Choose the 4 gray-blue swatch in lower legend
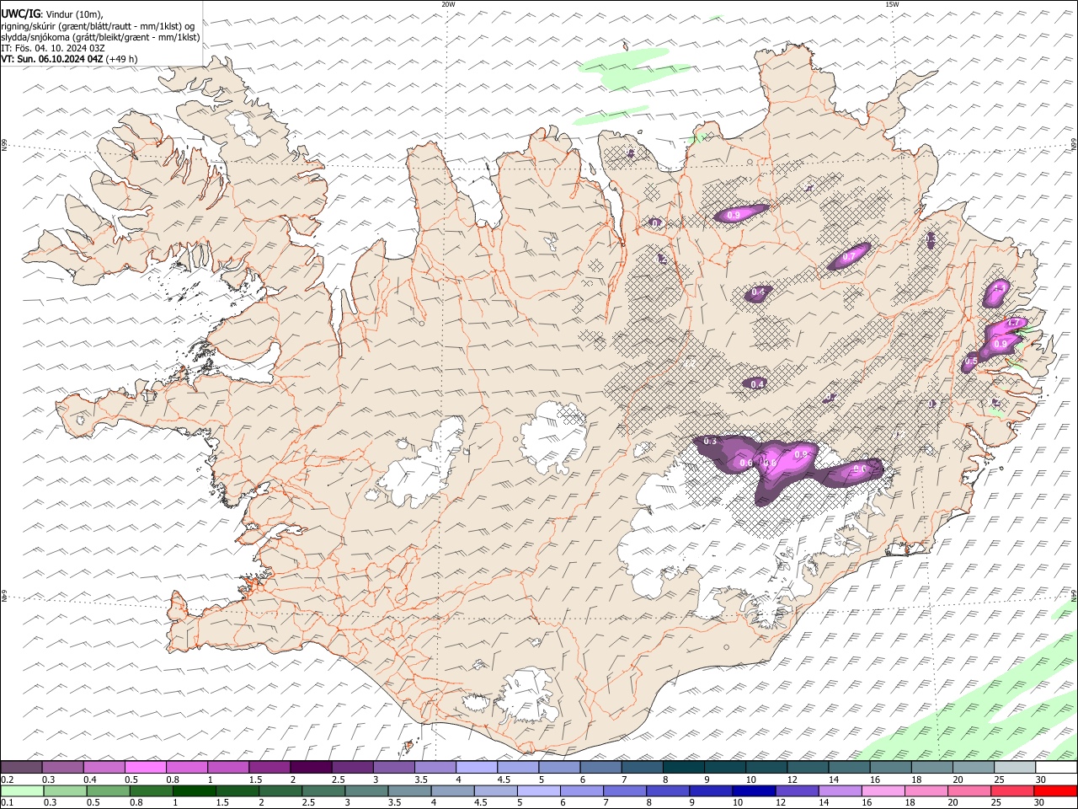Image resolution: width=1078 pixels, height=809 pixels. (452, 790)
